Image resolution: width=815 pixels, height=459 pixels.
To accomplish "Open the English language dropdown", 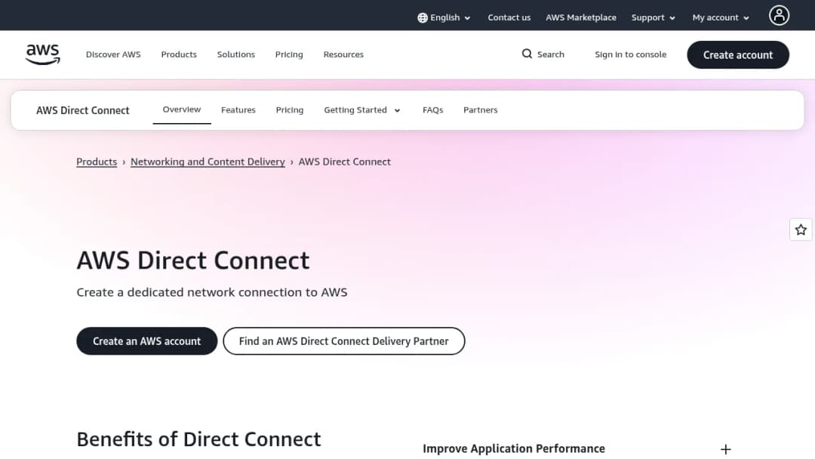I will 444,17.
